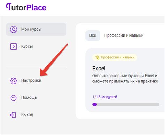Click the tag icon in the yellow badge
Image resolution: width=165 pixels, height=135 pixels.
tap(97, 57)
